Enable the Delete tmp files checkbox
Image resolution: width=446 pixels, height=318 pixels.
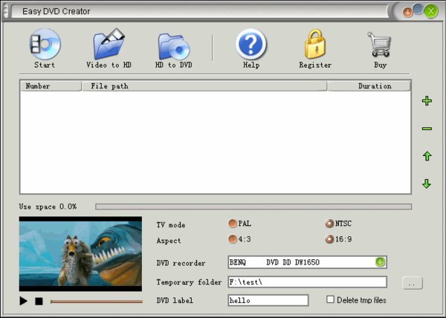tap(330, 299)
